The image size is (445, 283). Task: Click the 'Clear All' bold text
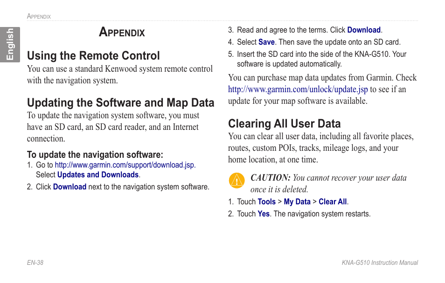(333, 202)
